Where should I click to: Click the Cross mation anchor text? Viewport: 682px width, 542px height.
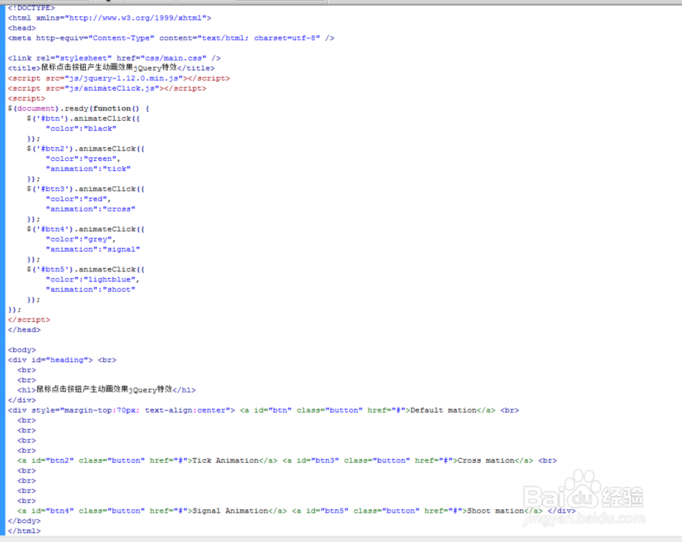click(x=486, y=460)
